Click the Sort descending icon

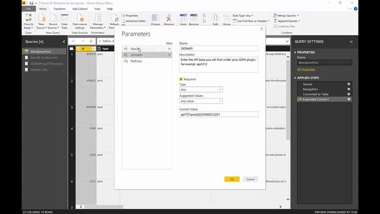click(204, 21)
